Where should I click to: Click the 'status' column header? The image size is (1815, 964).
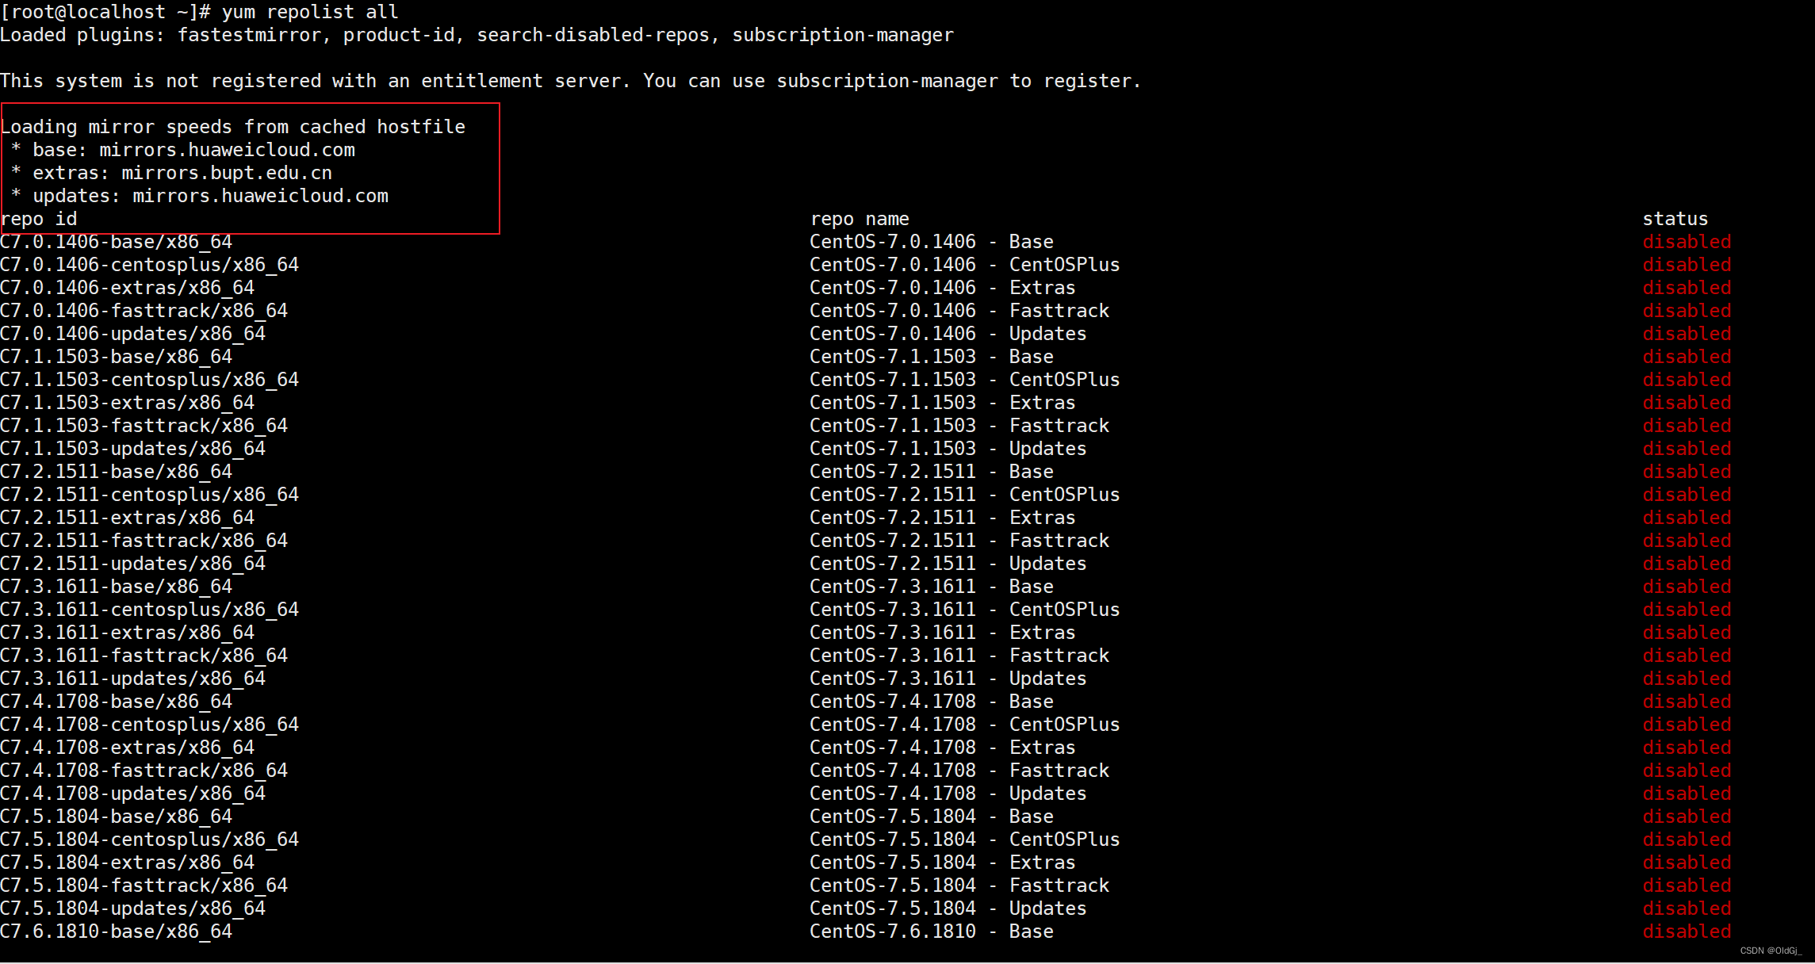click(1675, 219)
